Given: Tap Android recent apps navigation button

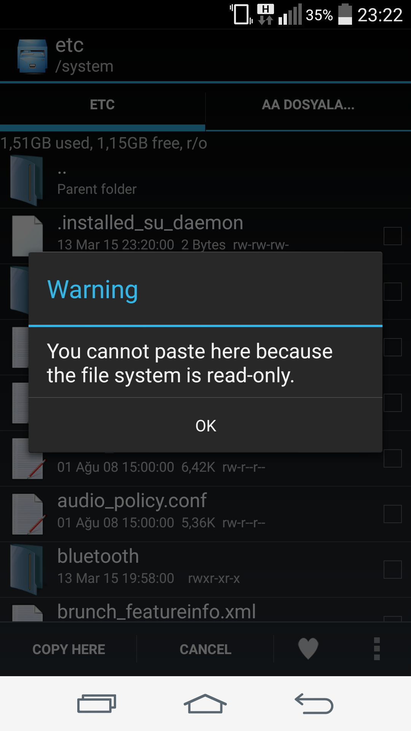Looking at the screenshot, I should click(97, 704).
